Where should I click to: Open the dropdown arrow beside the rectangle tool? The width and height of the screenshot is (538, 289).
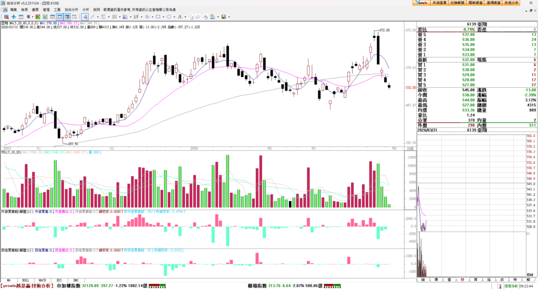pyautogui.click(x=163, y=17)
